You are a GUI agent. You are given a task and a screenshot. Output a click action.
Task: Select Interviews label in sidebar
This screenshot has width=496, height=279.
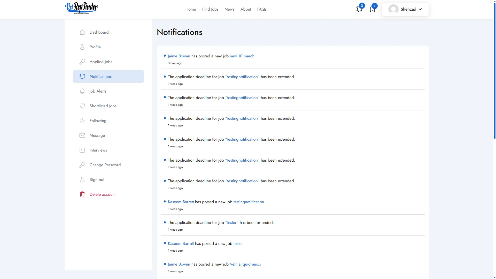[x=98, y=150]
